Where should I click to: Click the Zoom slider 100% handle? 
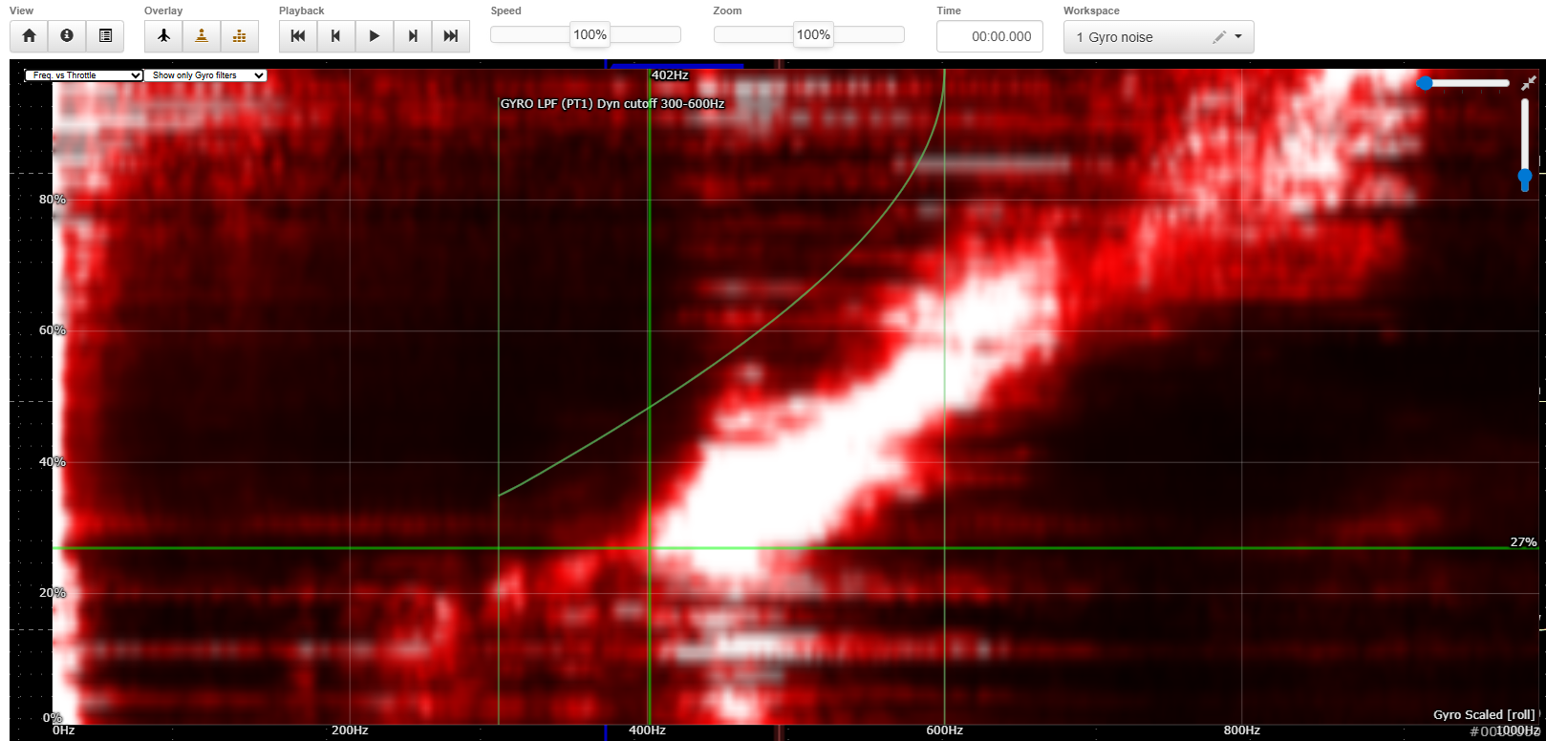tap(813, 35)
